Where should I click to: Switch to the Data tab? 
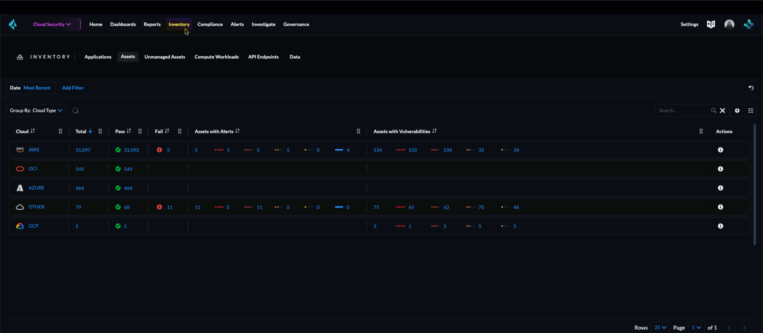coord(295,57)
